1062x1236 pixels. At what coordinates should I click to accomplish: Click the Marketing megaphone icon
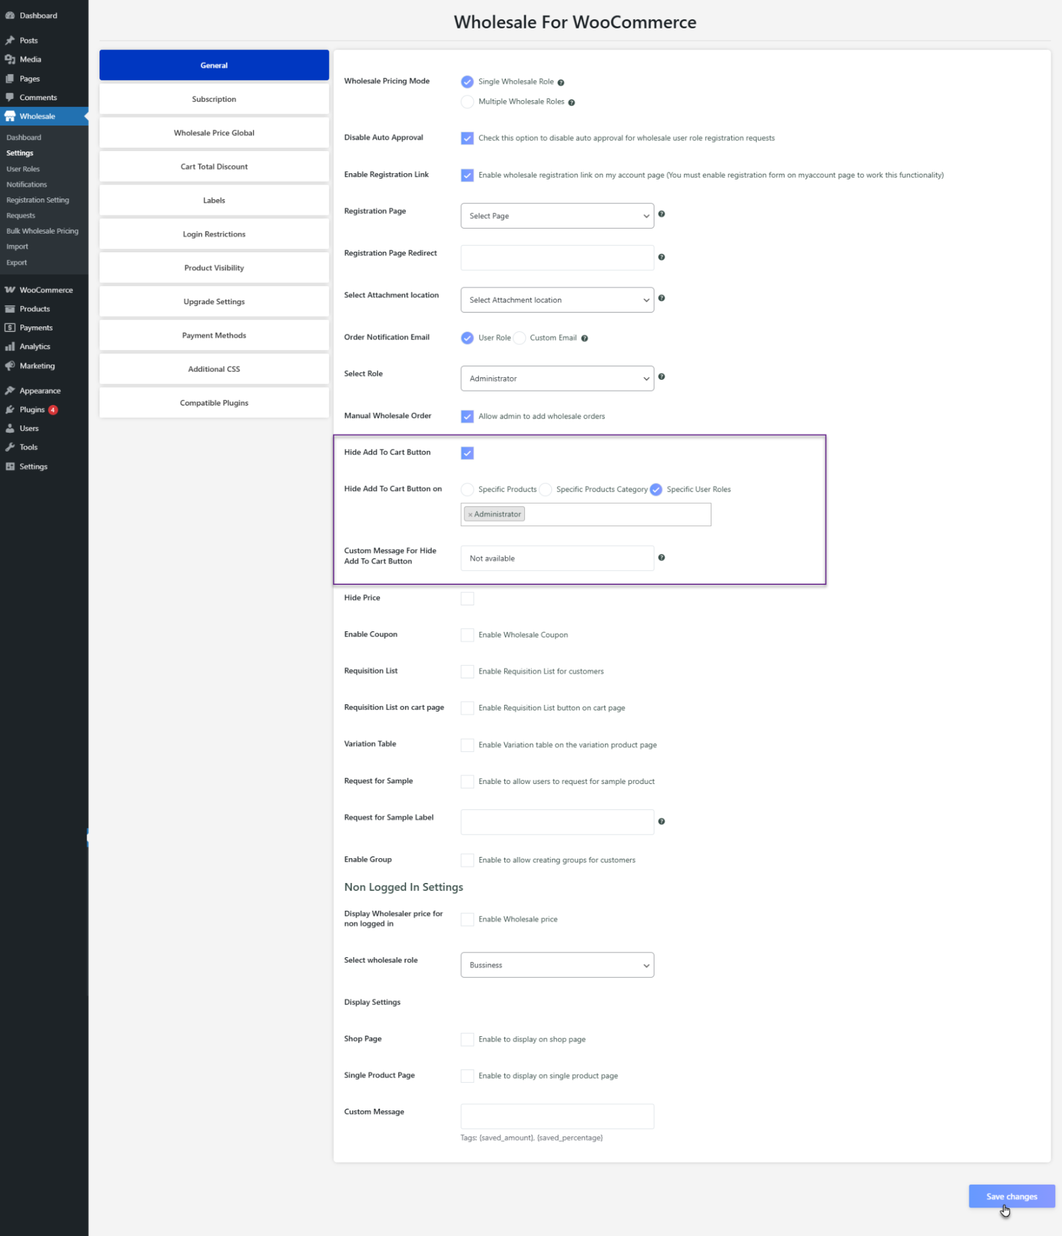[x=10, y=365]
